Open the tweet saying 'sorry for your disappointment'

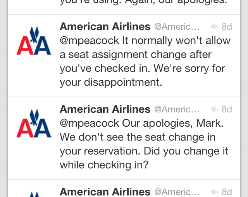click(147, 75)
